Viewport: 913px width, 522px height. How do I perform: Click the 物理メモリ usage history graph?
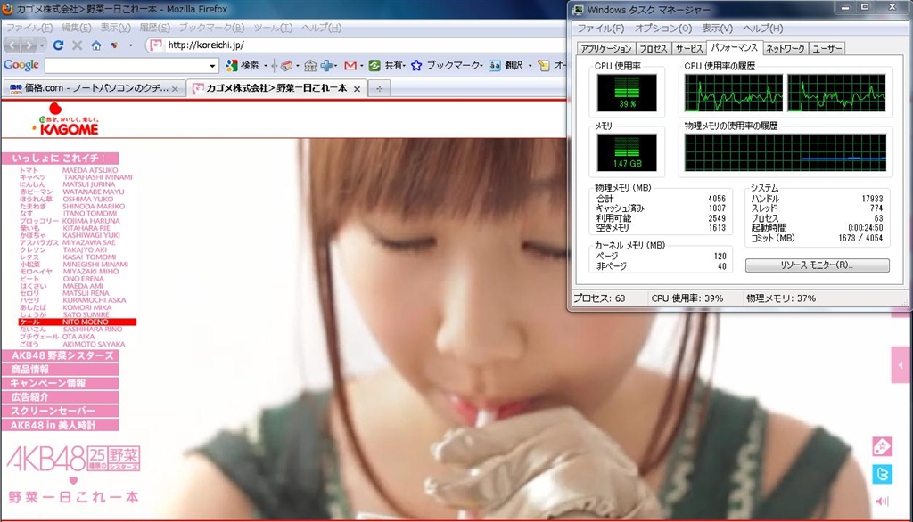[x=786, y=152]
